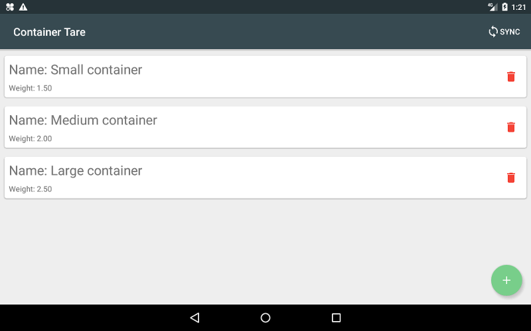Screen dimensions: 531x331
Task: Tap the Android home circle button
Action: (265, 318)
